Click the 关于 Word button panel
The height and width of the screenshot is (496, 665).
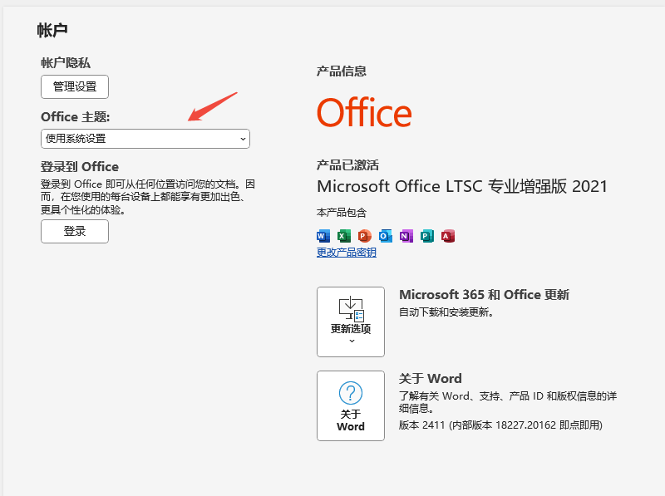click(350, 405)
